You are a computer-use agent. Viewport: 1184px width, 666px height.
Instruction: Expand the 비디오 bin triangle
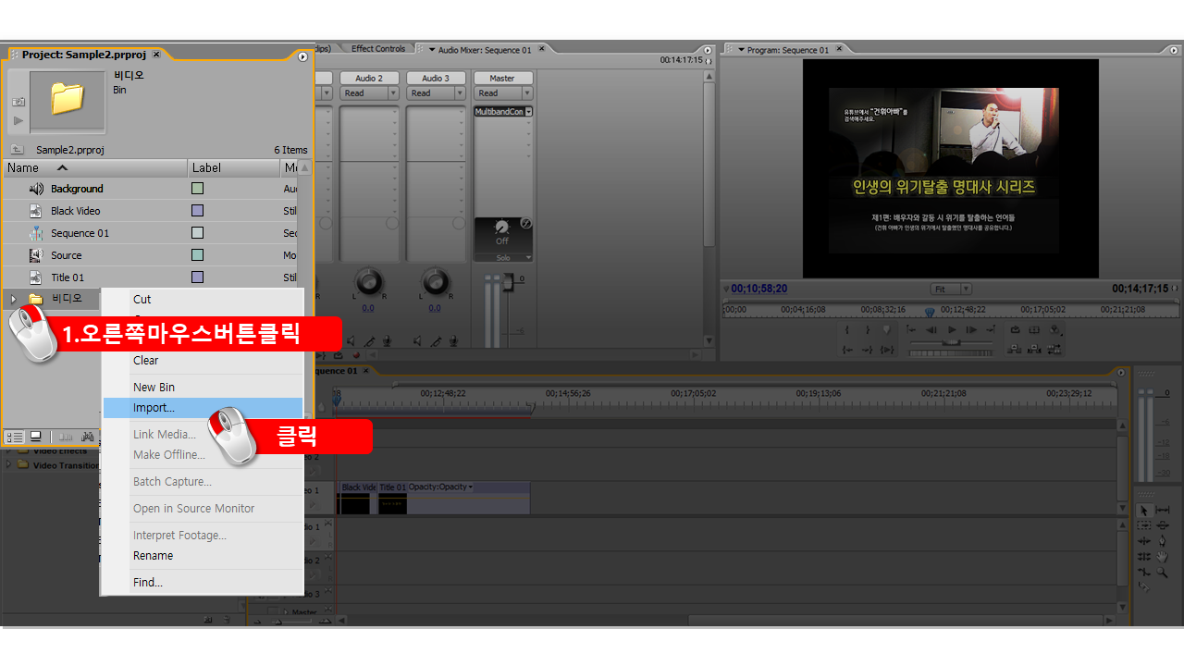coord(13,299)
